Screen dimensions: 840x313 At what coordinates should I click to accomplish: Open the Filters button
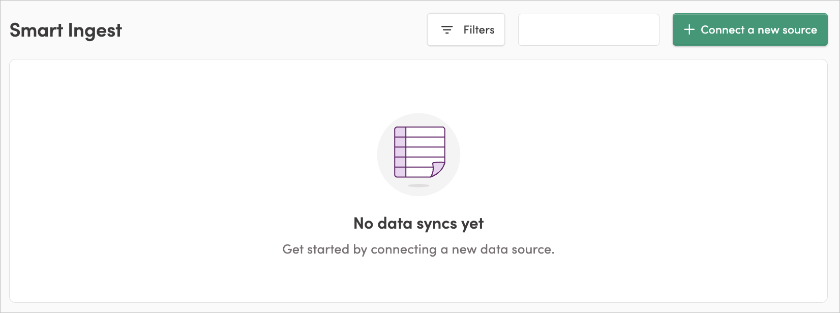[466, 30]
